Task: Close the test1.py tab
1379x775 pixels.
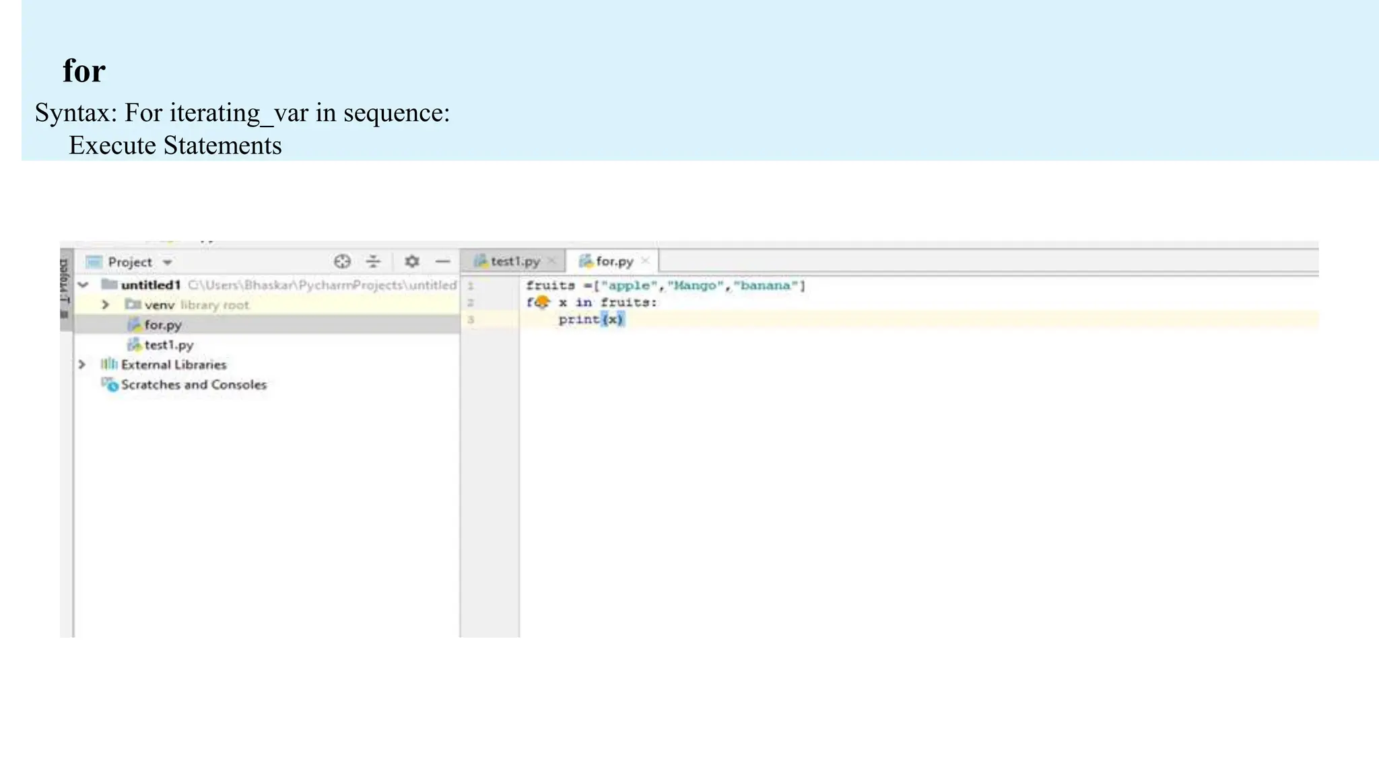Action: pyautogui.click(x=552, y=261)
